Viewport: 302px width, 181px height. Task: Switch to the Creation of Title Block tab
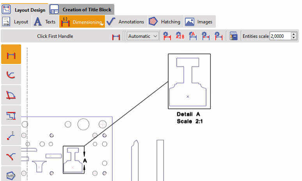[x=82, y=9]
